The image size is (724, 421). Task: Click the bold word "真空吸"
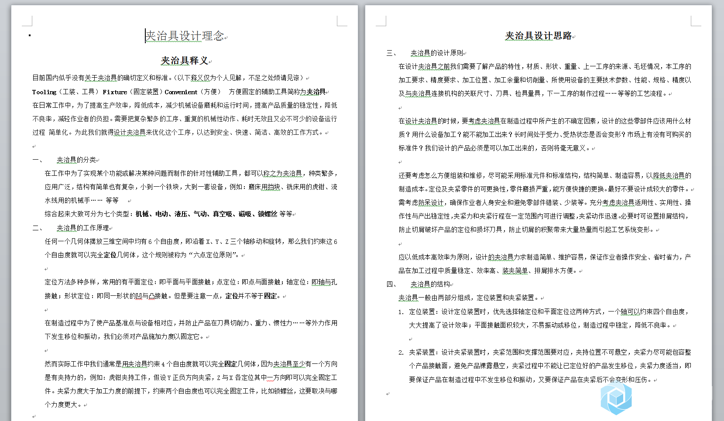click(223, 214)
